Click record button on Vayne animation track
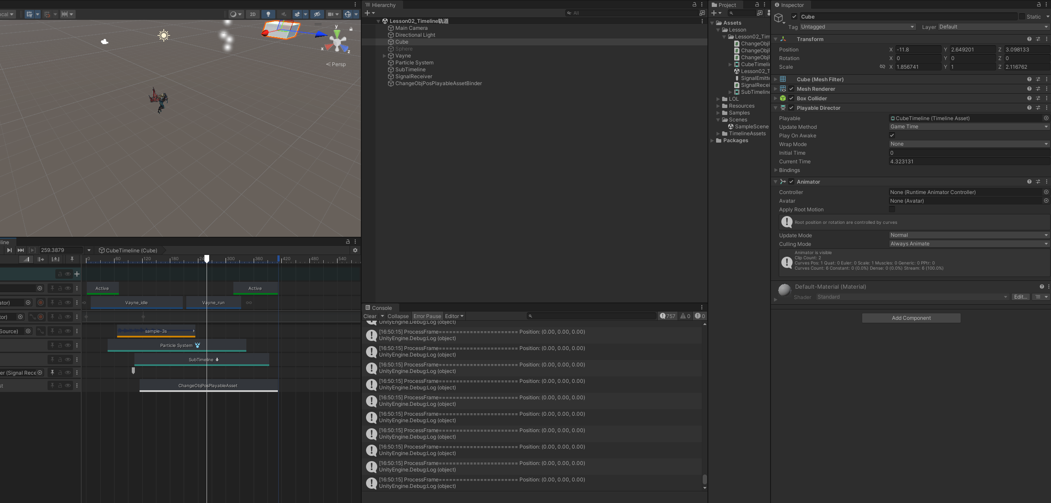This screenshot has height=503, width=1051. (x=41, y=302)
